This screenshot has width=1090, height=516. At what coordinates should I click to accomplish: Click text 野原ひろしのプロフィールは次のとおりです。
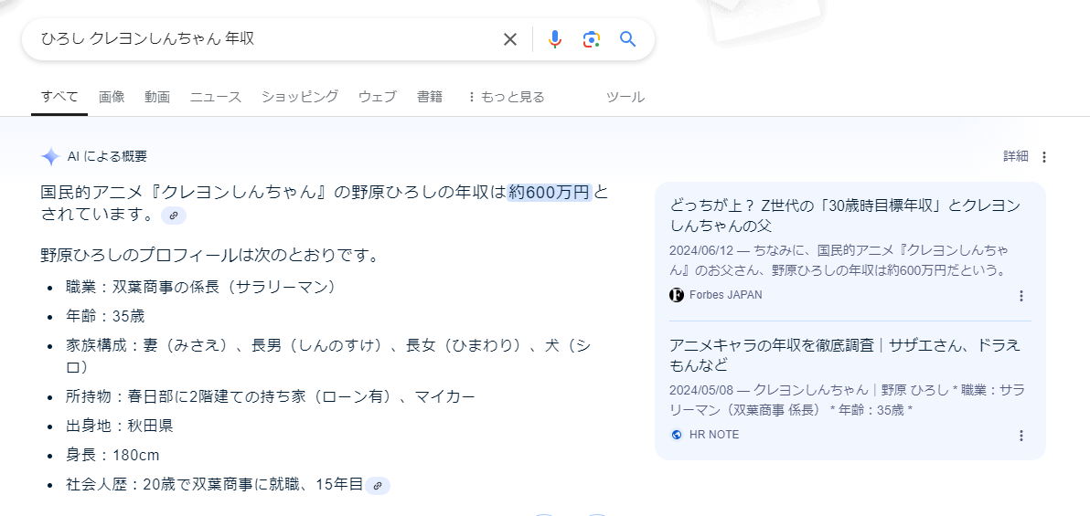tap(209, 256)
